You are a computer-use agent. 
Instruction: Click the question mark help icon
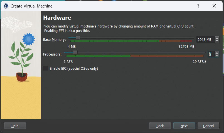198,6
